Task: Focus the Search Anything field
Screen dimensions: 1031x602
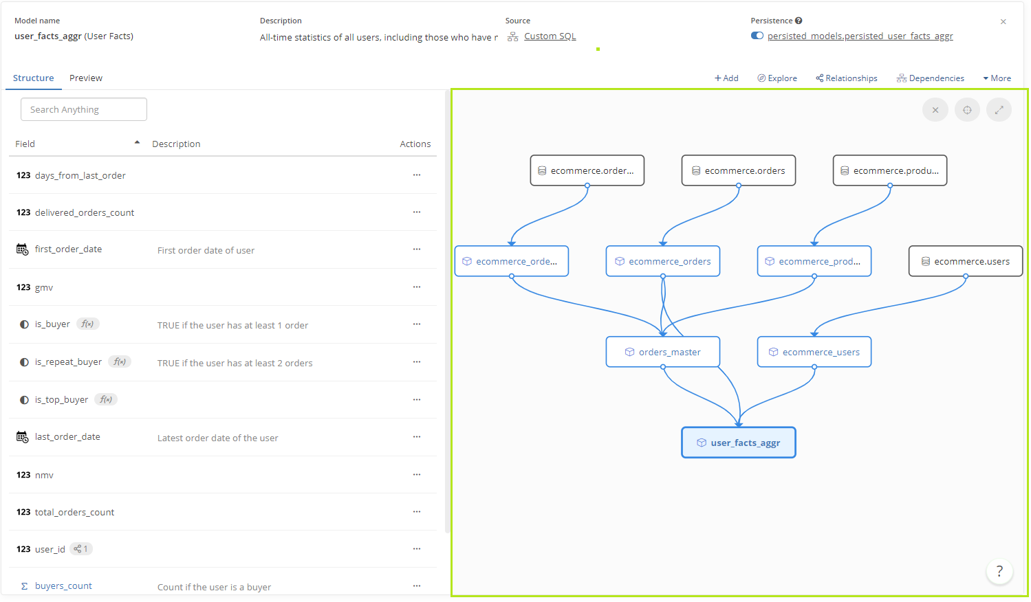Action: tap(84, 109)
